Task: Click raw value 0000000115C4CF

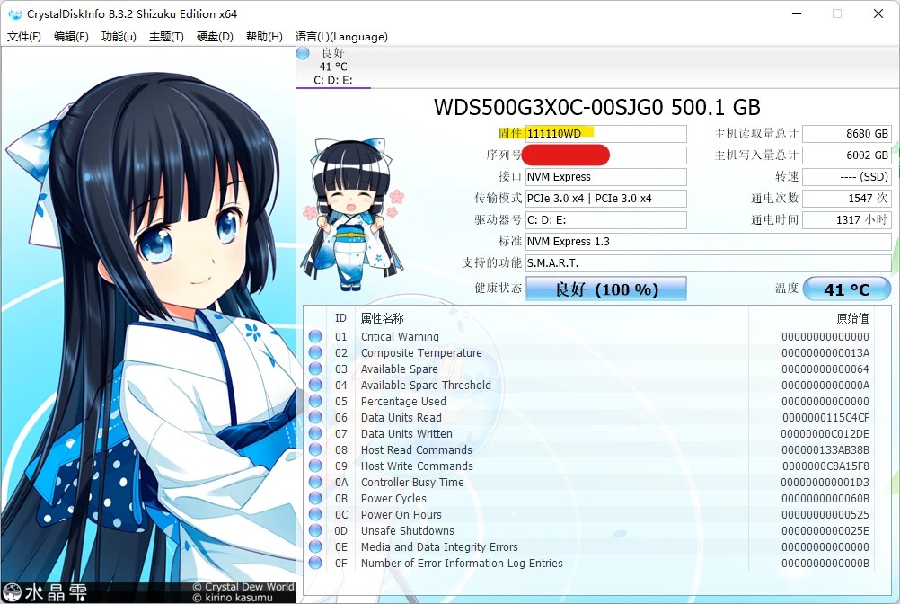Action: [825, 417]
